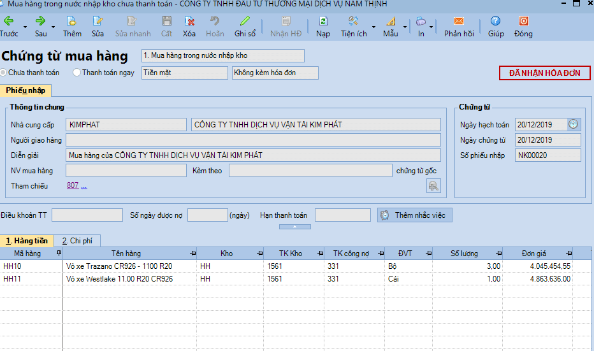Expand the Tiện ích dropdown arrow
Viewport: 594px width, 351px height.
(373, 27)
